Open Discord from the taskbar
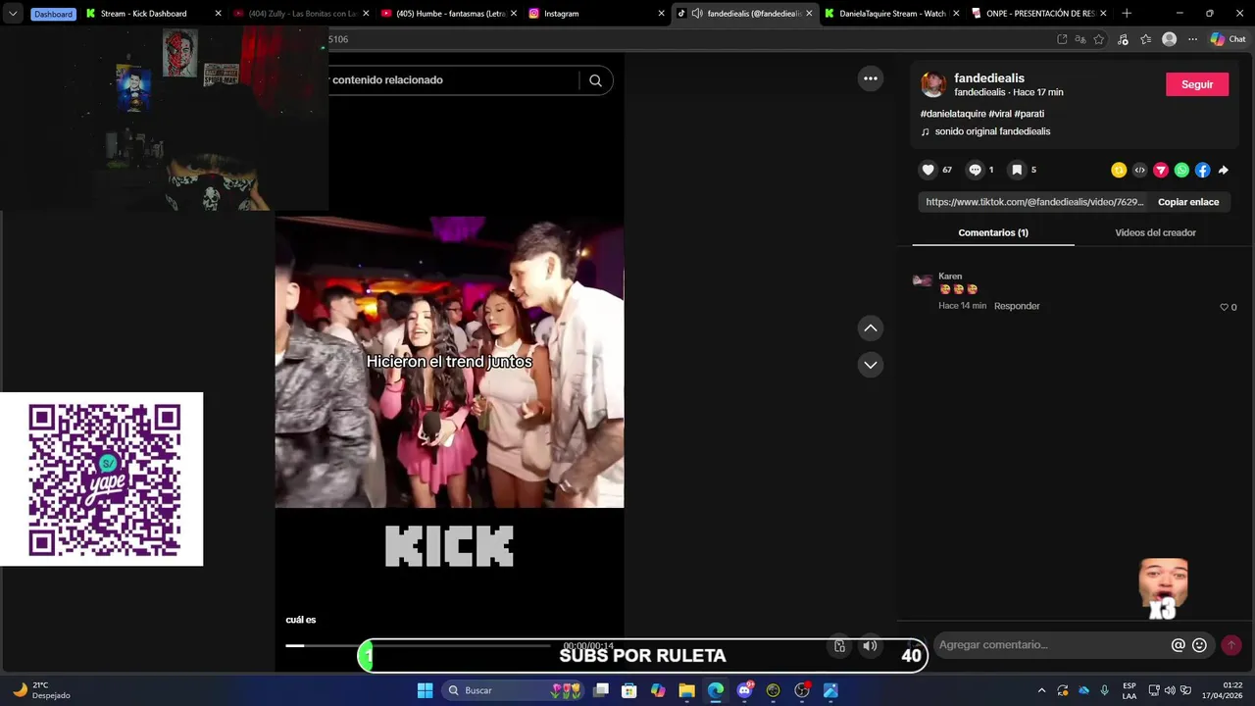The width and height of the screenshot is (1255, 706). [744, 690]
